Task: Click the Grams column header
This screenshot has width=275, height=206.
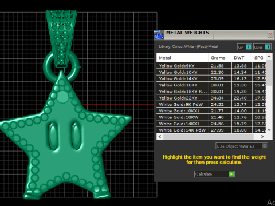Action: pyautogui.click(x=220, y=58)
